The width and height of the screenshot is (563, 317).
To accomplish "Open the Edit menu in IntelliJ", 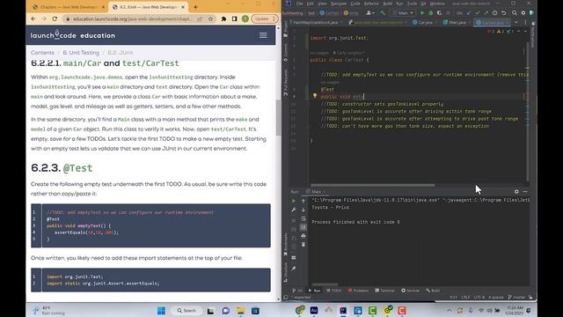I will pyautogui.click(x=311, y=4).
